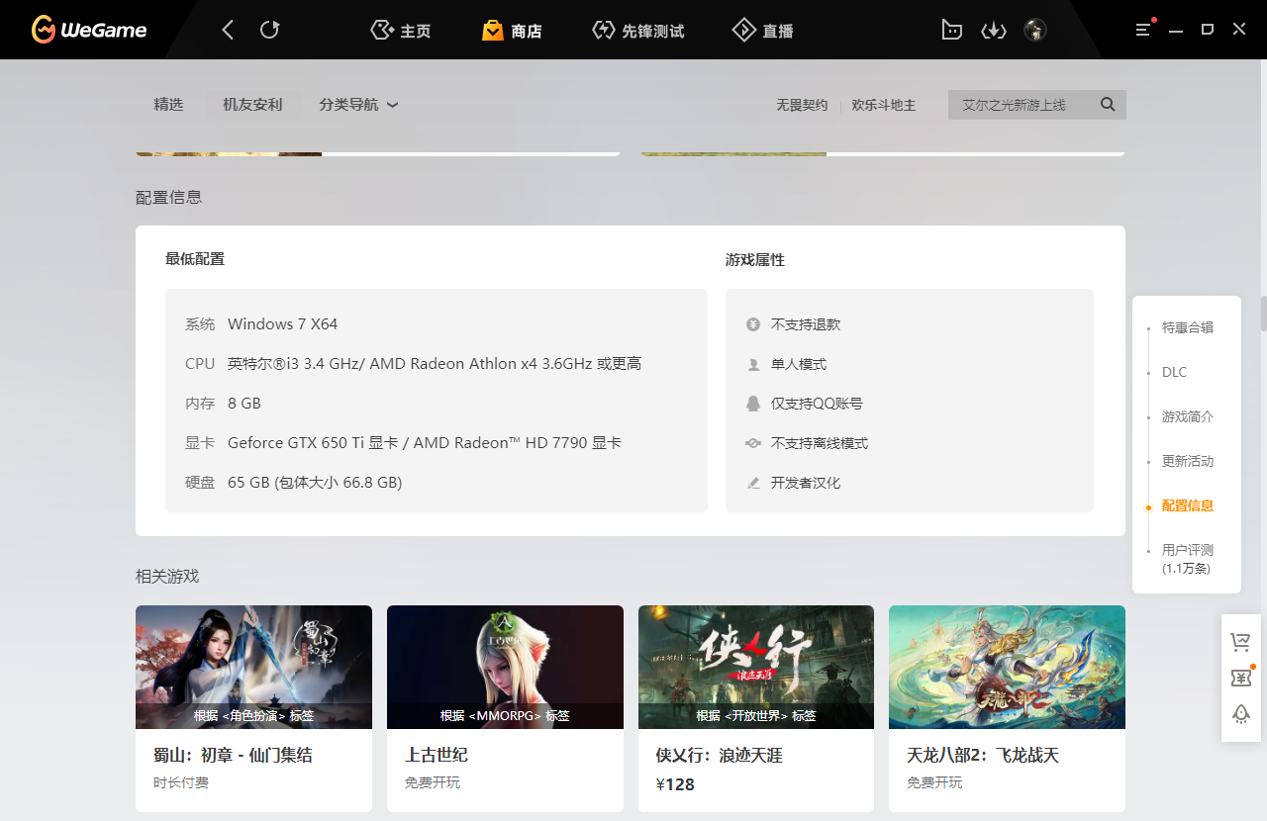Image resolution: width=1267 pixels, height=821 pixels.
Task: Click the rocket back-to-top icon
Action: pyautogui.click(x=1240, y=714)
